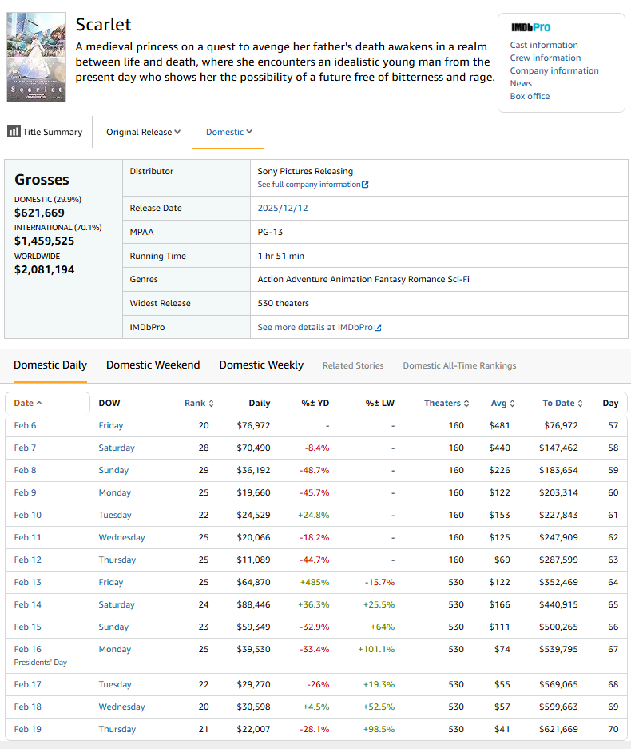Click the Scarlet movie poster thumbnail
The width and height of the screenshot is (631, 749).
(x=36, y=57)
